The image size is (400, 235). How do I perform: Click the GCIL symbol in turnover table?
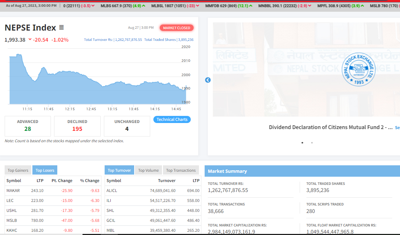tap(111, 220)
